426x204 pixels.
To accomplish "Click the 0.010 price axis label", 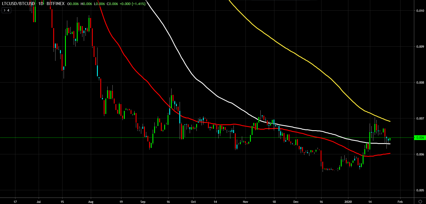I will pyautogui.click(x=420, y=11).
